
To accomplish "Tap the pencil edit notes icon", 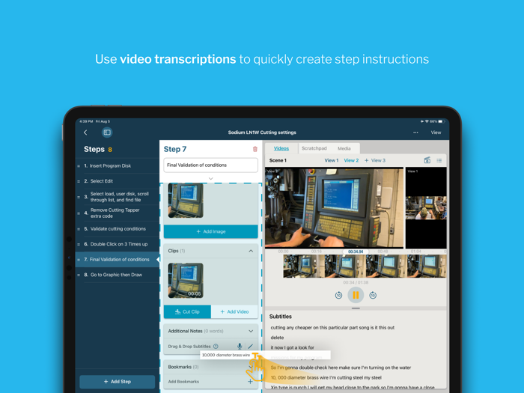I will [250, 346].
